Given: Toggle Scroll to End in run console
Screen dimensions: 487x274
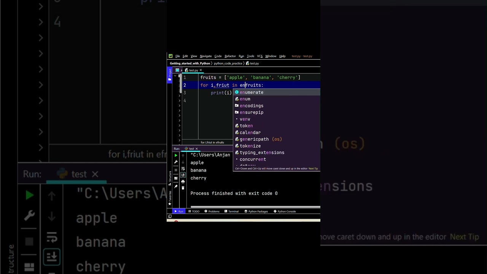Looking at the screenshot, I should (183, 175).
